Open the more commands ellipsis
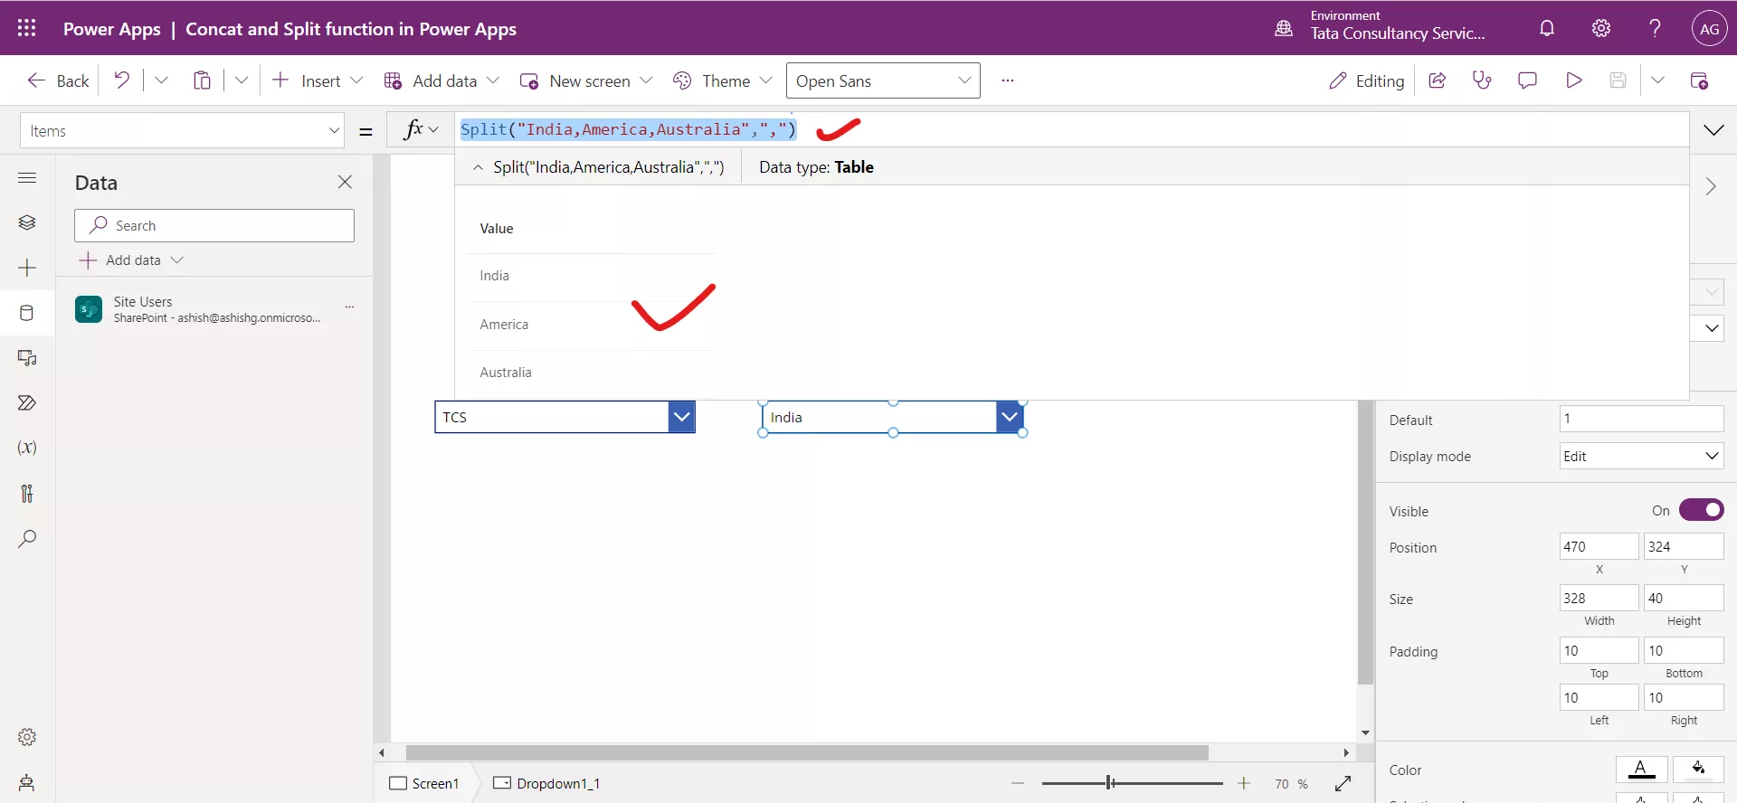Screen dimensions: 1737x803 pyautogui.click(x=1008, y=80)
